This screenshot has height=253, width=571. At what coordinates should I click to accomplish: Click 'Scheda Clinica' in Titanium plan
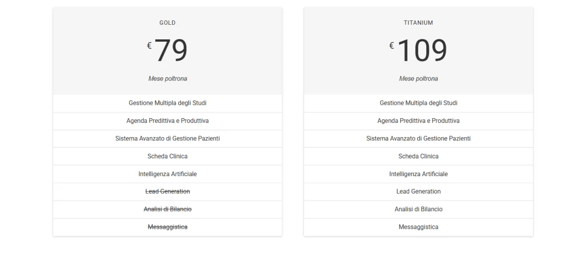[x=418, y=156]
